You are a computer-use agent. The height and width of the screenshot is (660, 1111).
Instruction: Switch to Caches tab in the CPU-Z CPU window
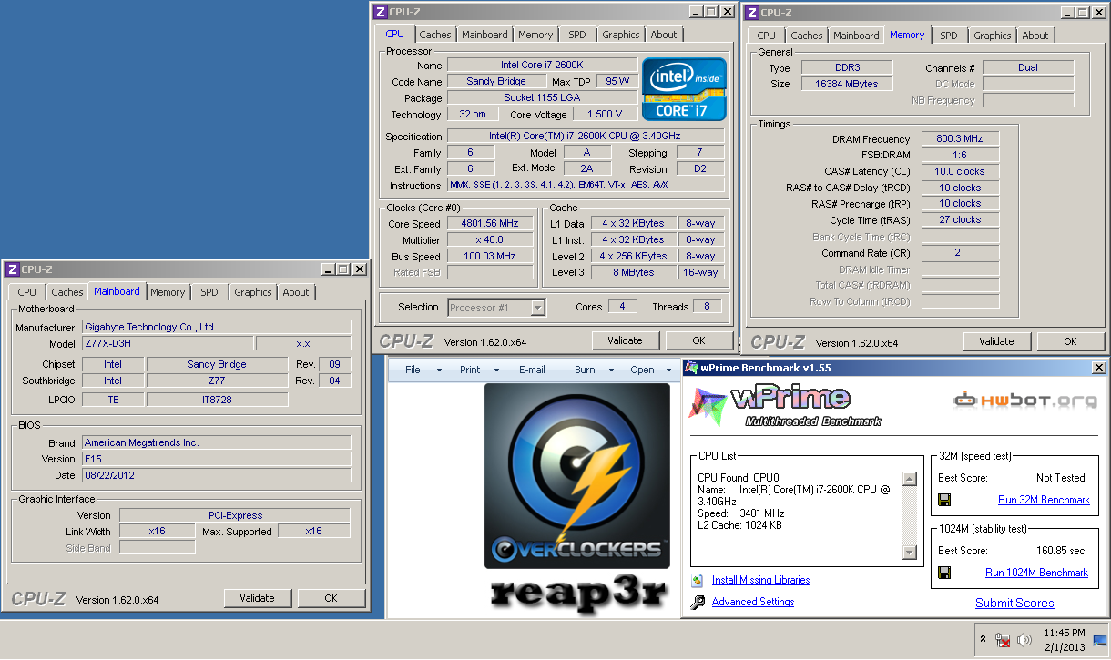pyautogui.click(x=435, y=35)
